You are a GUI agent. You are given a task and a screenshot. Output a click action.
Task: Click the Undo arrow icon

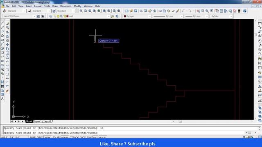pos(183,11)
